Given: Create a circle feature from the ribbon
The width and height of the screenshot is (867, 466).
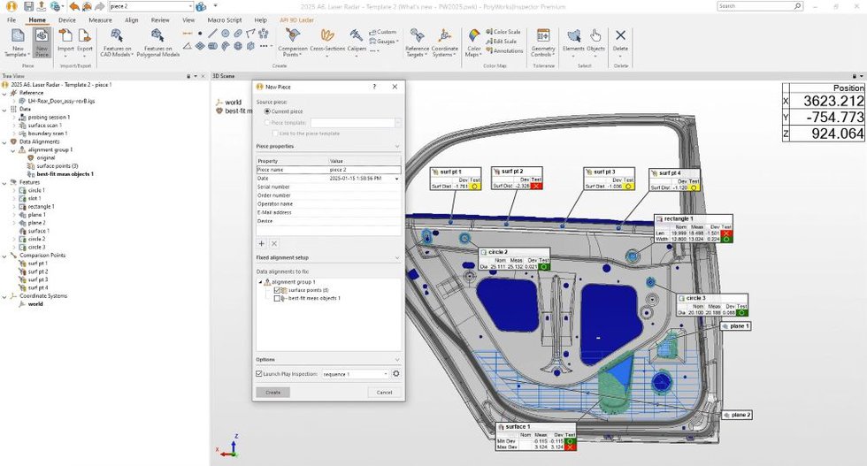Looking at the screenshot, I should [x=225, y=34].
